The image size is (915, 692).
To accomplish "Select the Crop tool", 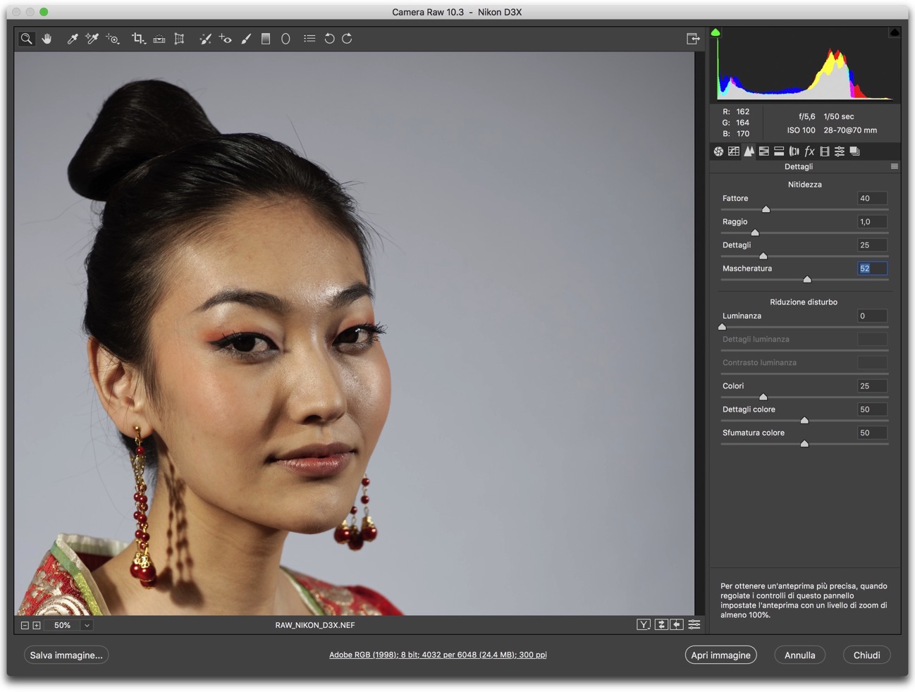I will pos(138,39).
